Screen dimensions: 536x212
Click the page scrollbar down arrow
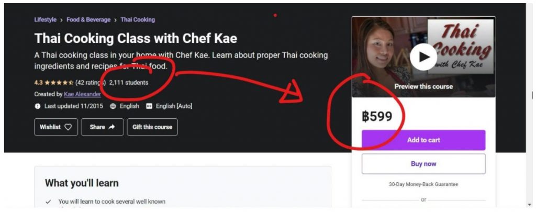[530, 205]
